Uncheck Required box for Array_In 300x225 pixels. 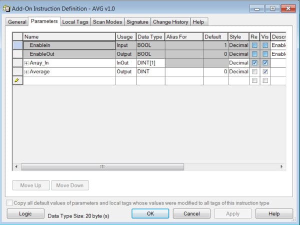tap(254, 63)
